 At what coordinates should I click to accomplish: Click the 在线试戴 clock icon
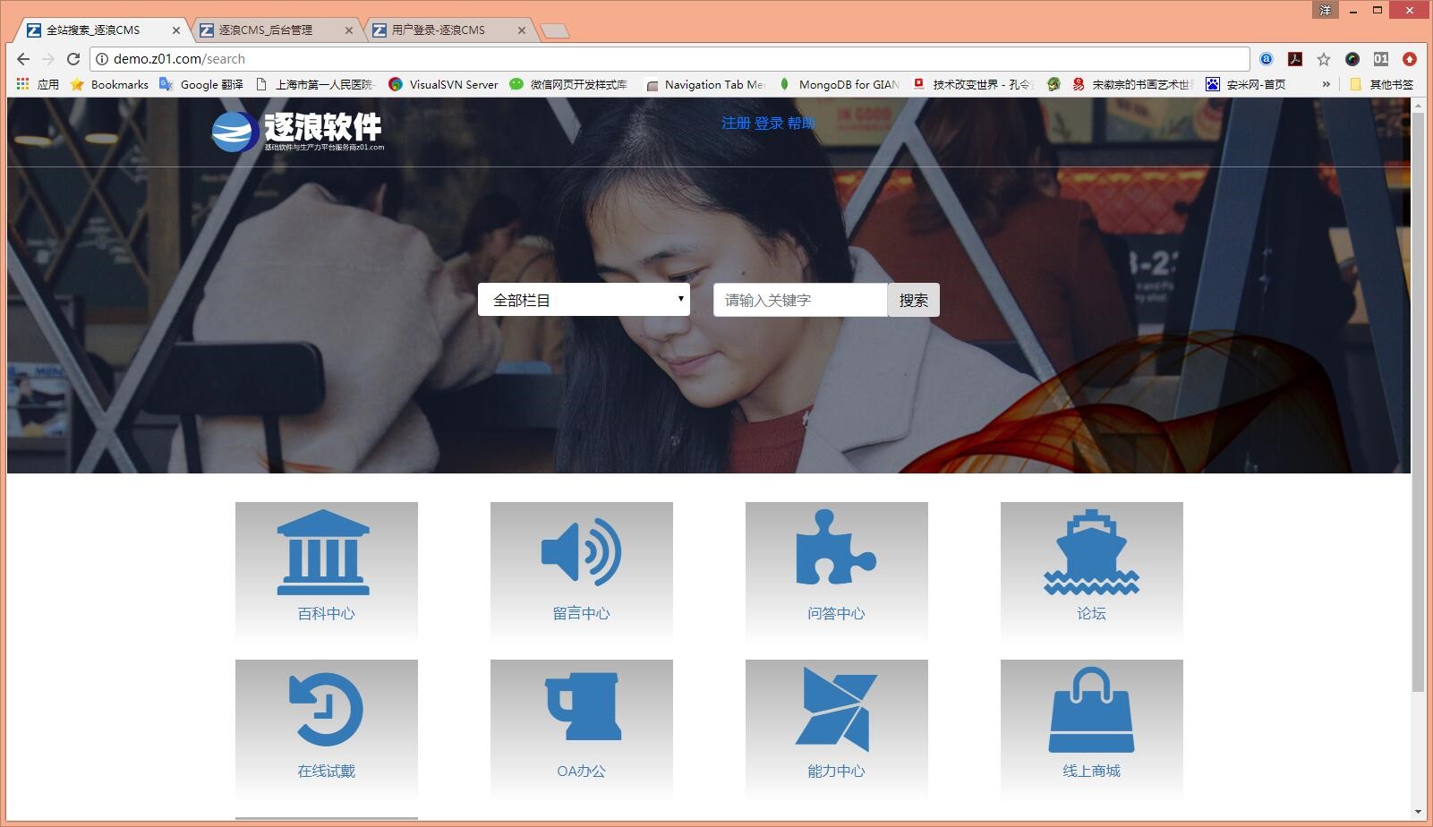pyautogui.click(x=326, y=712)
